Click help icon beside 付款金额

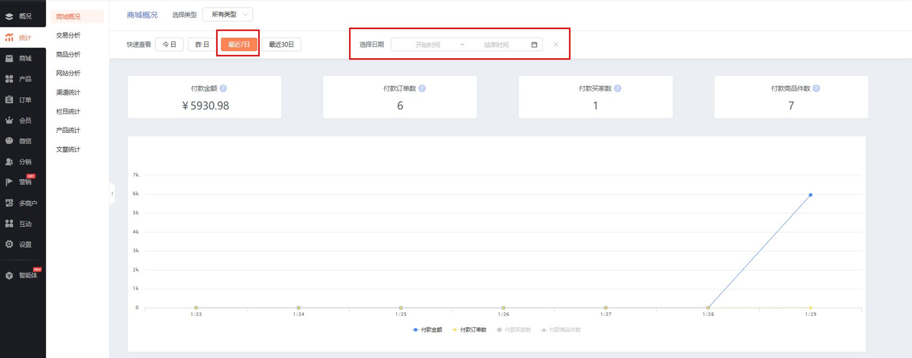(x=223, y=89)
